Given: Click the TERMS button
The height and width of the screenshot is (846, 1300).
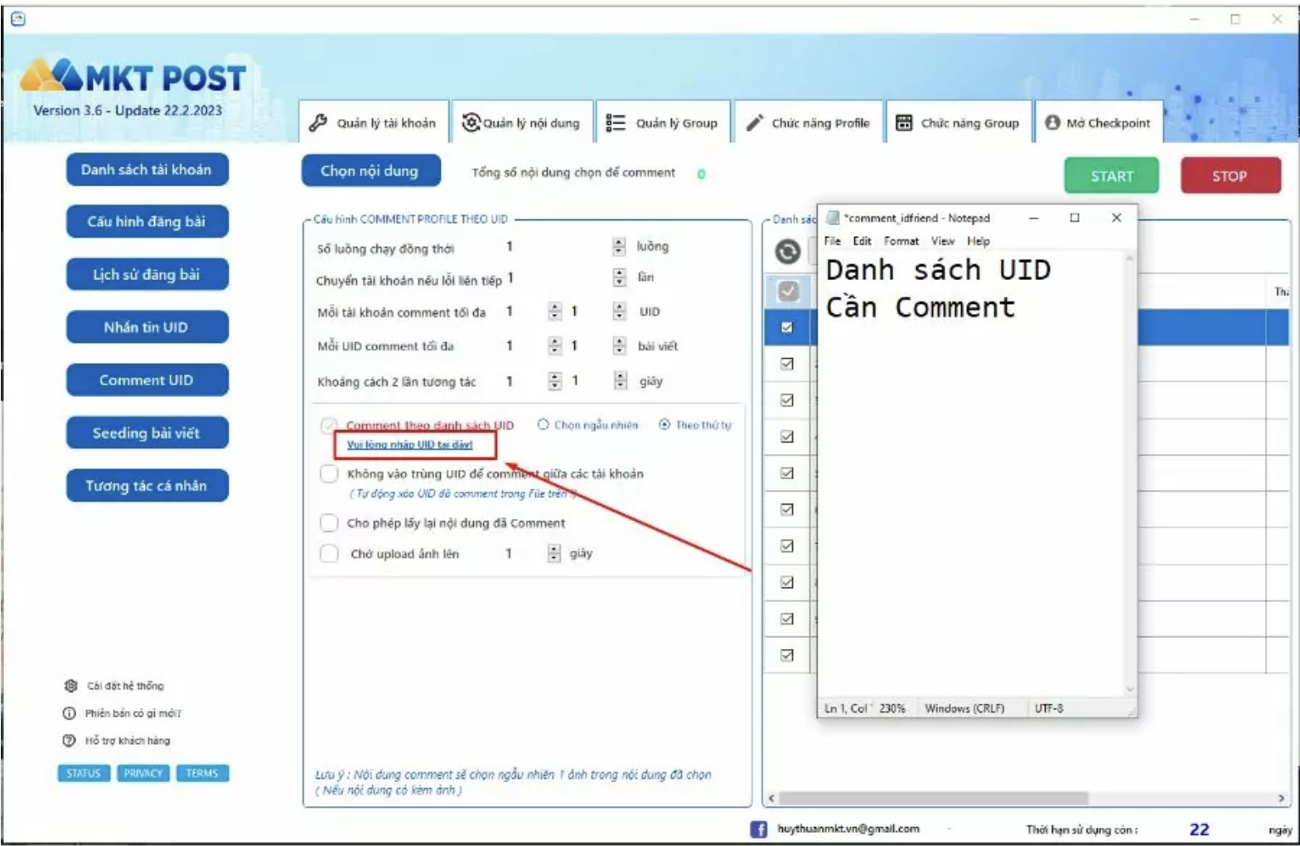Looking at the screenshot, I should [202, 773].
